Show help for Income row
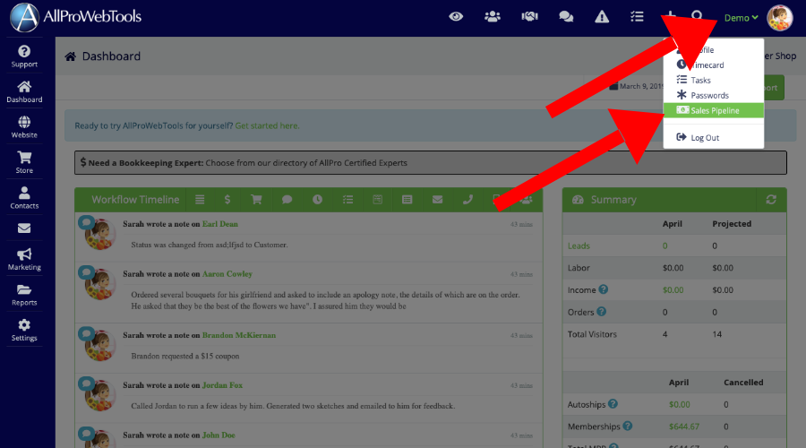The width and height of the screenshot is (806, 448). tap(604, 289)
